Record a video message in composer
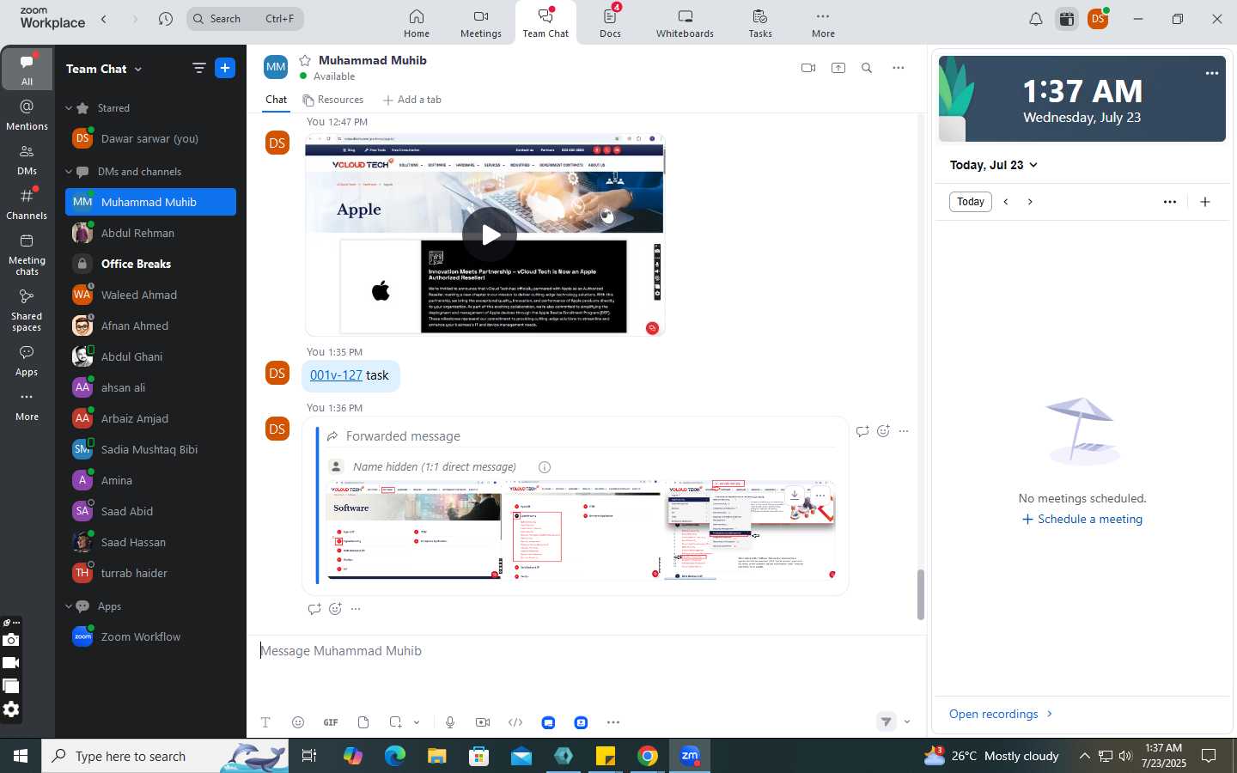 pos(483,722)
